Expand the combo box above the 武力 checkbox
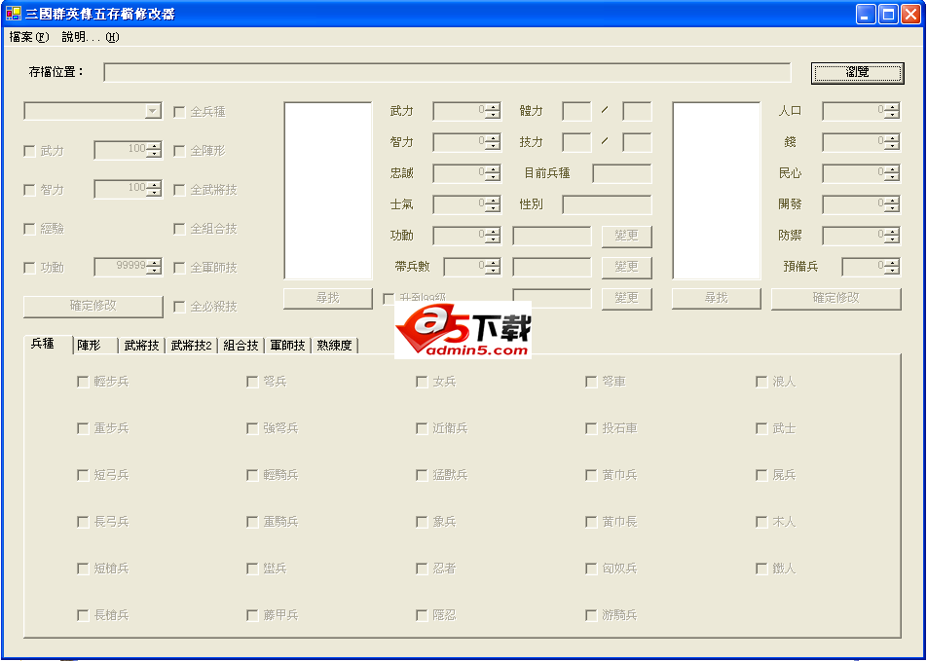The image size is (927, 661). 154,111
